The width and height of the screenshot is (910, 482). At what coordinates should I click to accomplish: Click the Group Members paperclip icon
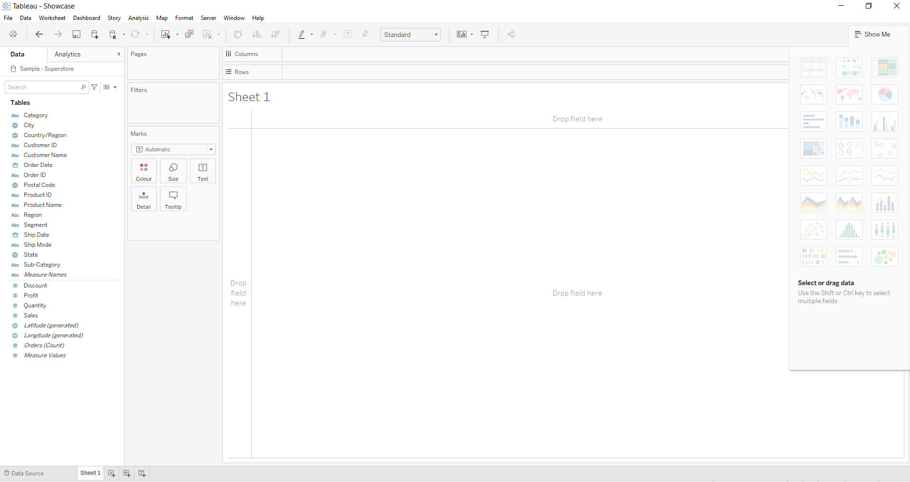(x=324, y=34)
